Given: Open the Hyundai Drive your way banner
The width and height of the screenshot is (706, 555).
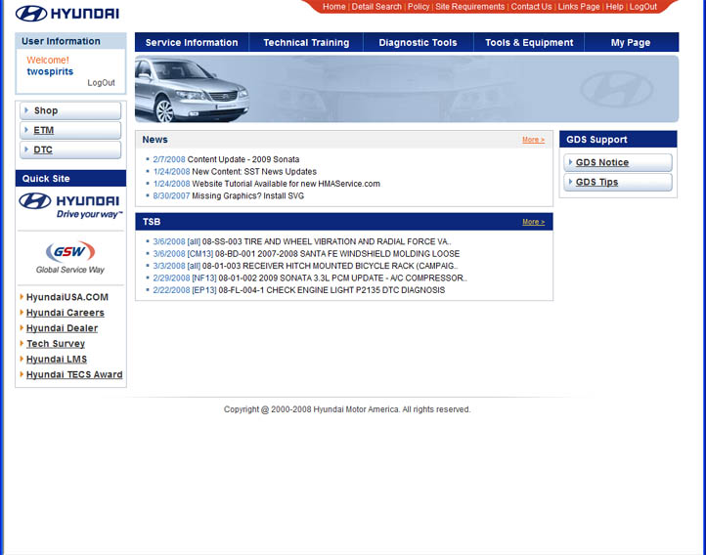Looking at the screenshot, I should [70, 206].
